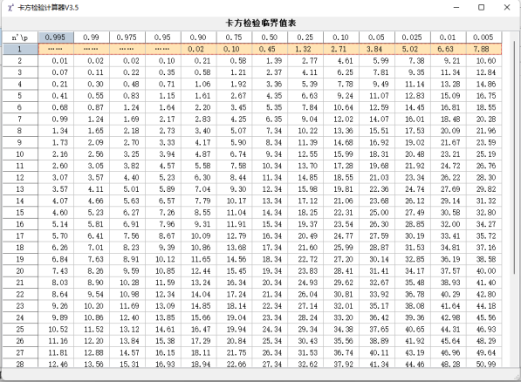
Task: Minimize the calculator window
Action: coord(456,7)
